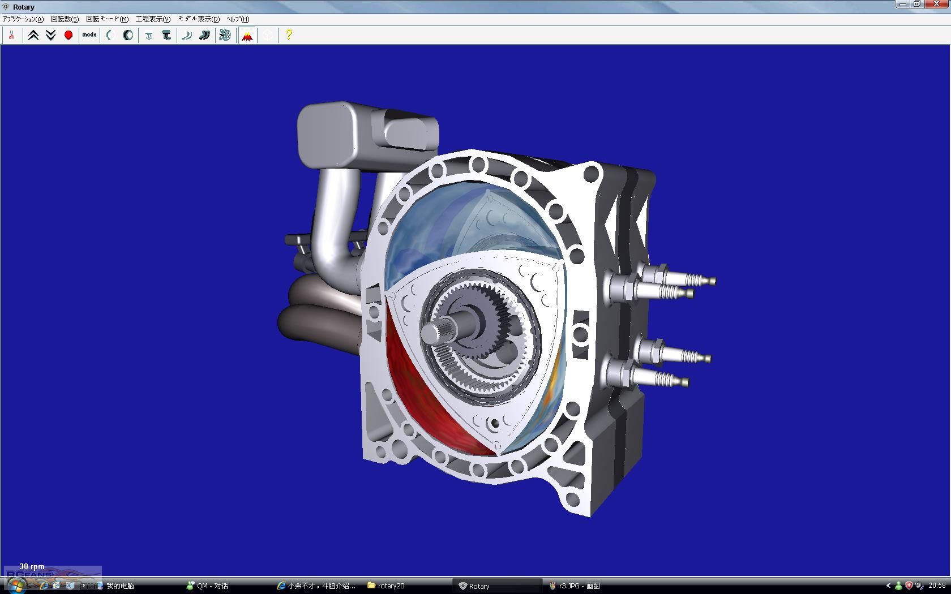Open the ヘルプ(H) menu
Image resolution: width=951 pixels, height=594 pixels.
click(x=238, y=19)
